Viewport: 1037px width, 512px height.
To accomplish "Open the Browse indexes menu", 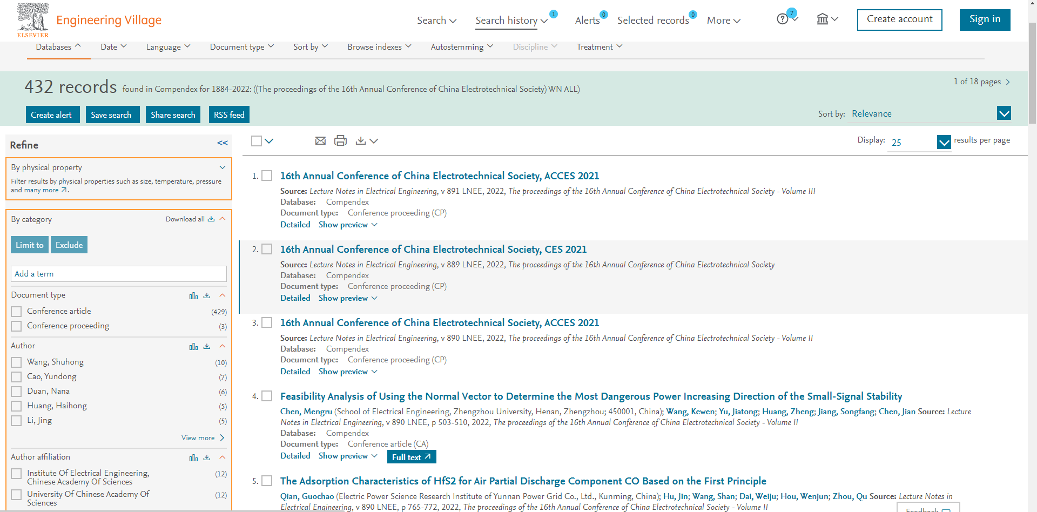I will (379, 47).
